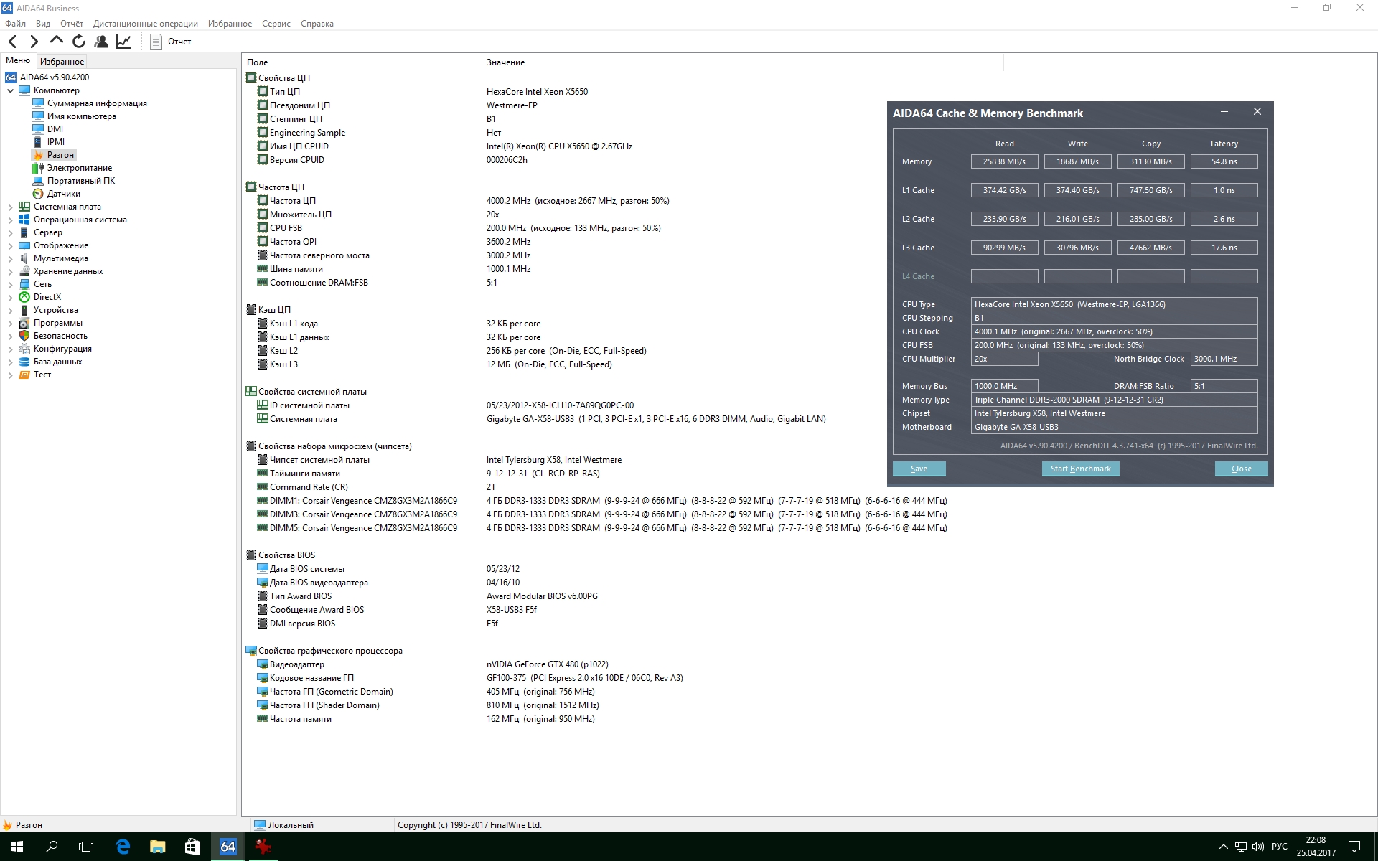The height and width of the screenshot is (861, 1378).
Task: Expand the Хранение данных tree node
Action: click(x=11, y=271)
